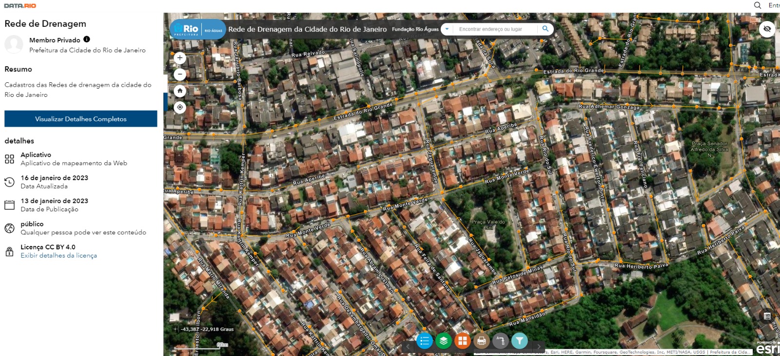Screen dimensions: 780x356
Task: Show more widgets with the right arrow
Action: tap(538, 346)
